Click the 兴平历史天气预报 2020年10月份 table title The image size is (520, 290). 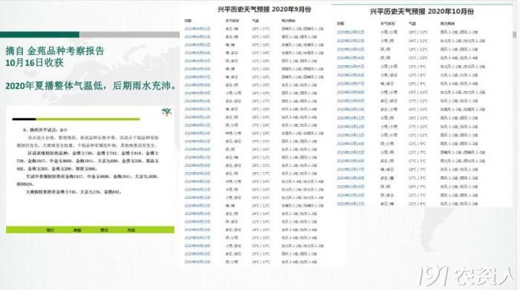tap(421, 12)
